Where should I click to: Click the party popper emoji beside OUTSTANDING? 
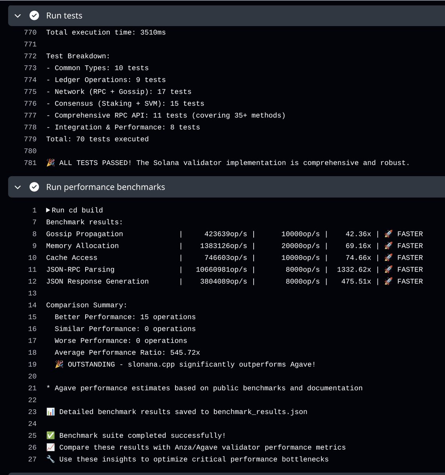[x=59, y=365]
